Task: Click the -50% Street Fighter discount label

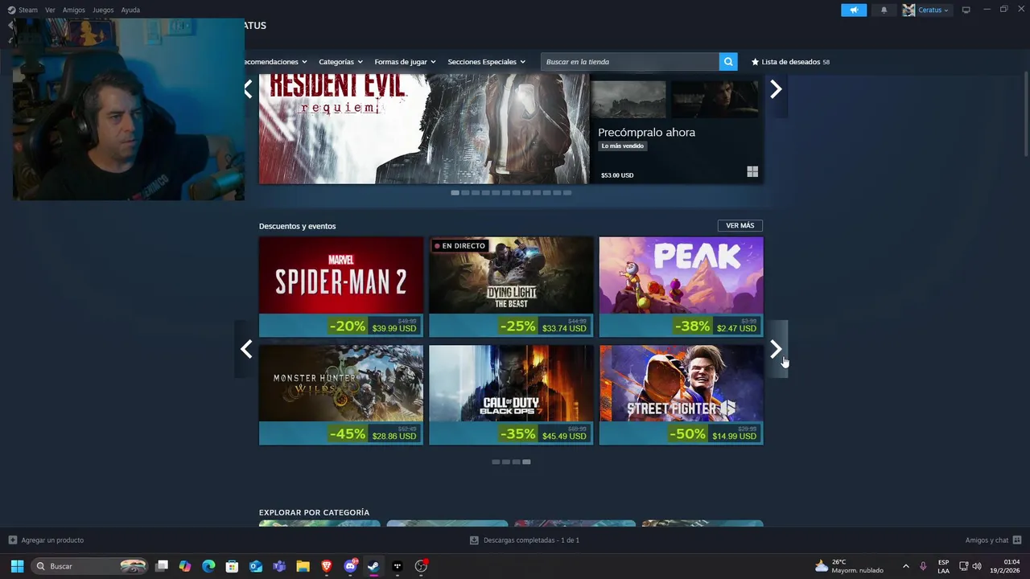Action: (688, 433)
